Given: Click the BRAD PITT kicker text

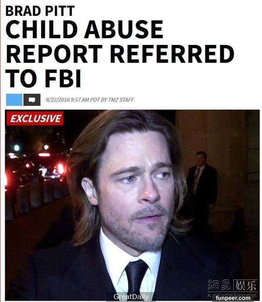Looking at the screenshot, I should pos(40,11).
